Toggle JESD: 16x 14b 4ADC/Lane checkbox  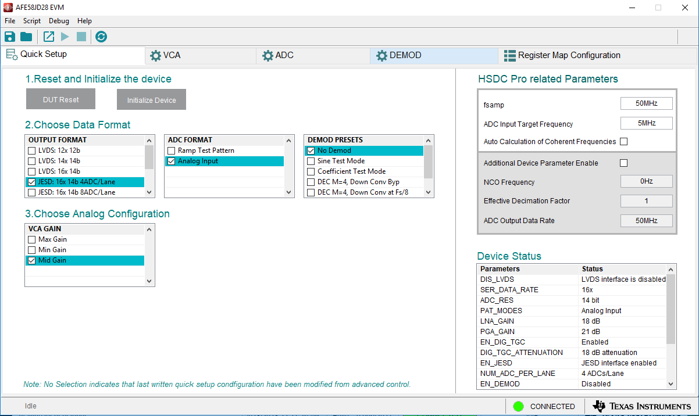click(x=31, y=182)
